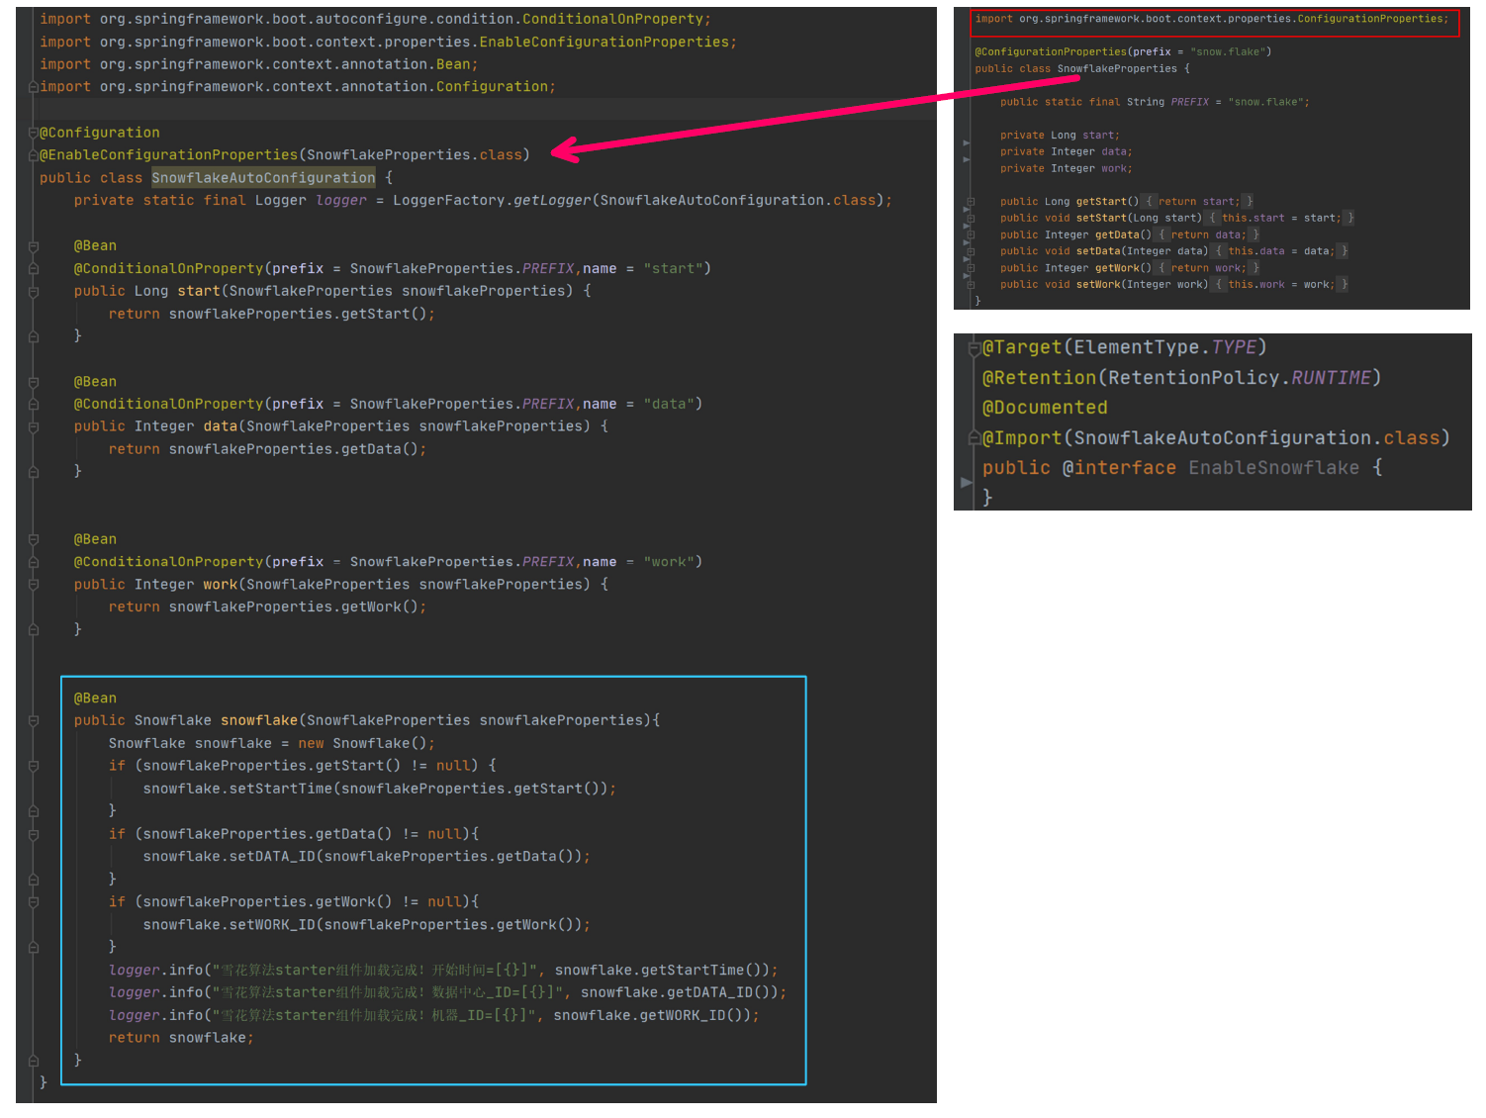
Task: Click 'LoggerFactory.getLogger' call
Action: tap(492, 201)
